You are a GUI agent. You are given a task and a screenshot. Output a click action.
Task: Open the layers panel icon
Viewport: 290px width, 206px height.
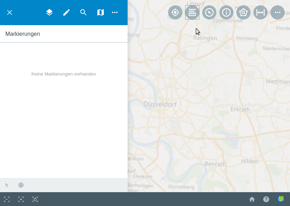49,12
